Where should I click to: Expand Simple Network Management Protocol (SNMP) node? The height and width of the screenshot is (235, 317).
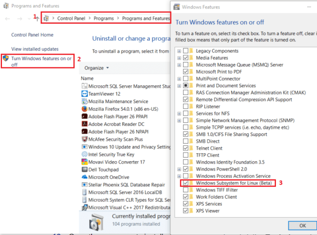pos(179,120)
